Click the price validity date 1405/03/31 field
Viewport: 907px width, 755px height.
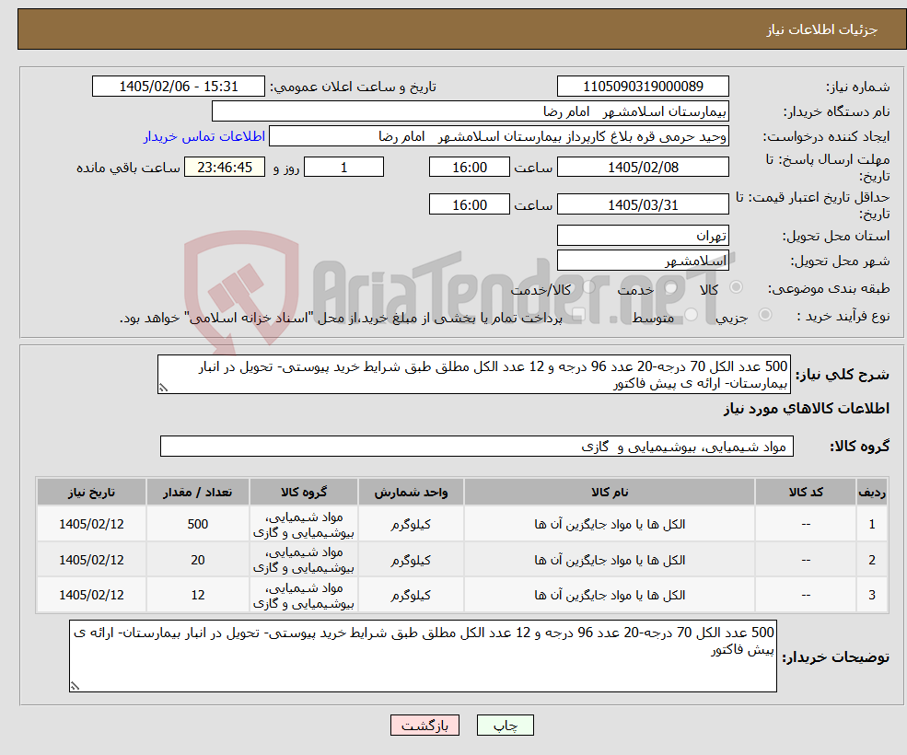[x=643, y=204]
